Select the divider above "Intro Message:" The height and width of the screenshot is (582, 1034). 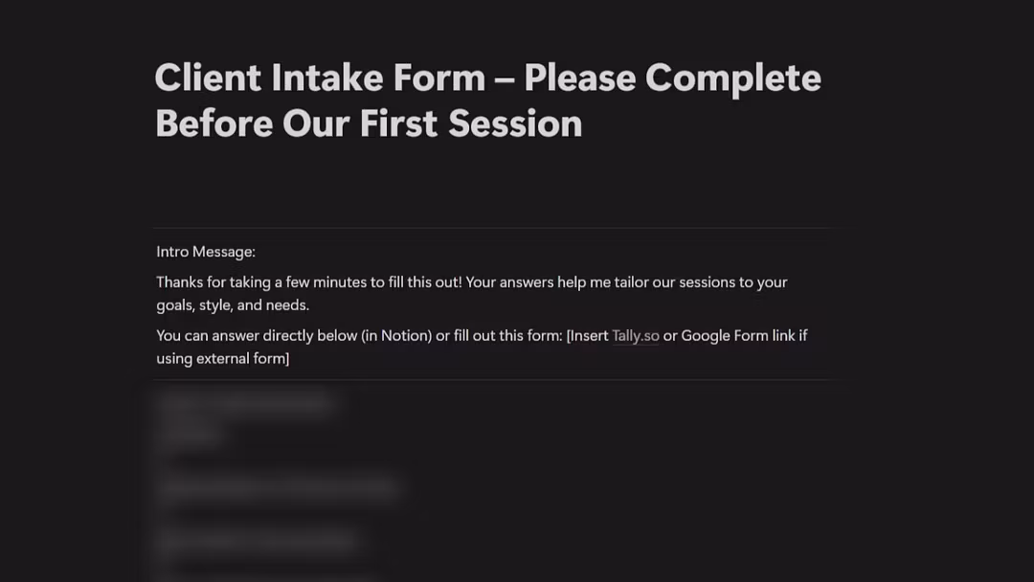click(x=492, y=228)
